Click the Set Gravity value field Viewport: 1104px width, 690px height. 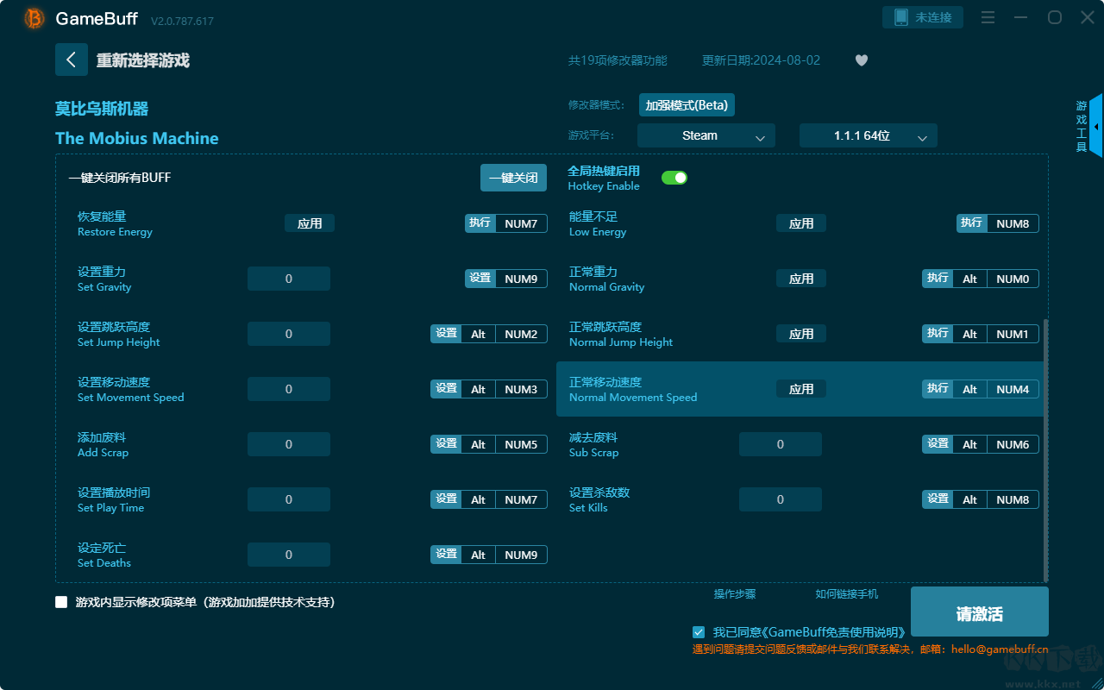[289, 279]
